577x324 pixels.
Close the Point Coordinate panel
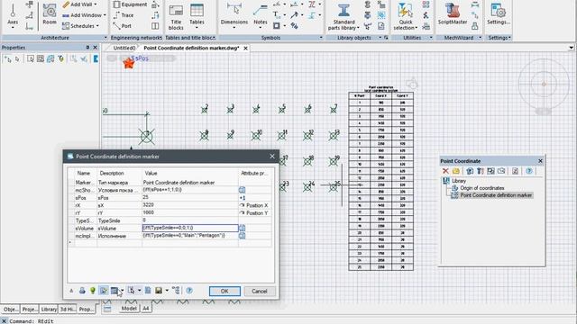540,161
